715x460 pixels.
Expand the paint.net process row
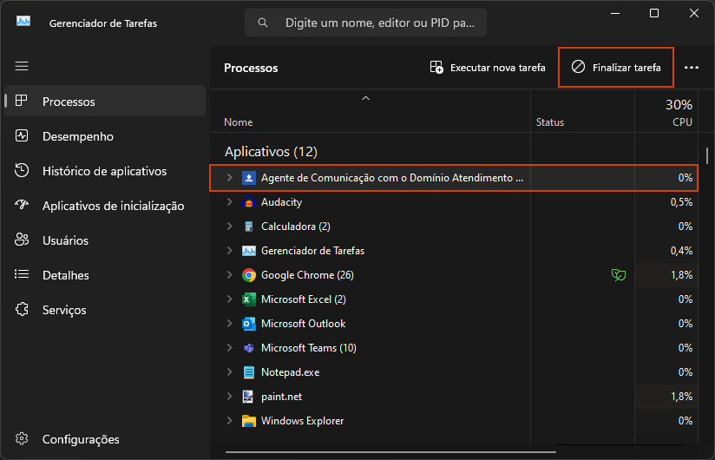coord(229,397)
